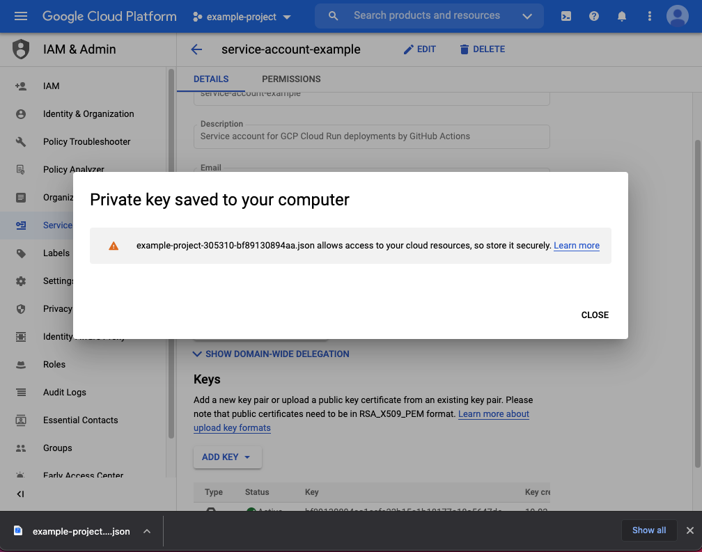Image resolution: width=702 pixels, height=552 pixels.
Task: Click the IAM add-person icon
Action: pos(21,86)
